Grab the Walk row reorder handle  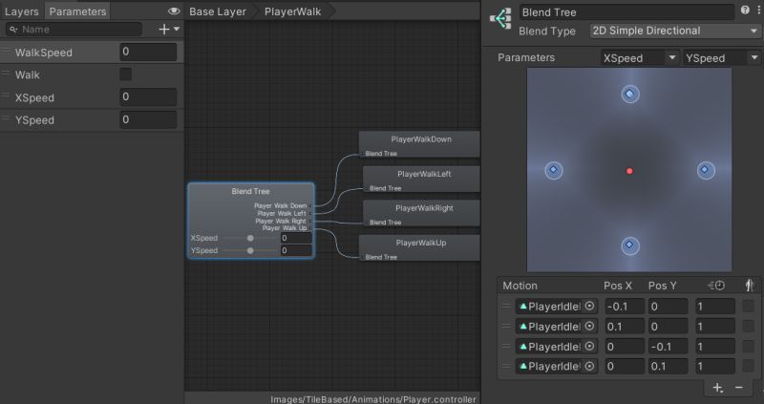pyautogui.click(x=6, y=74)
